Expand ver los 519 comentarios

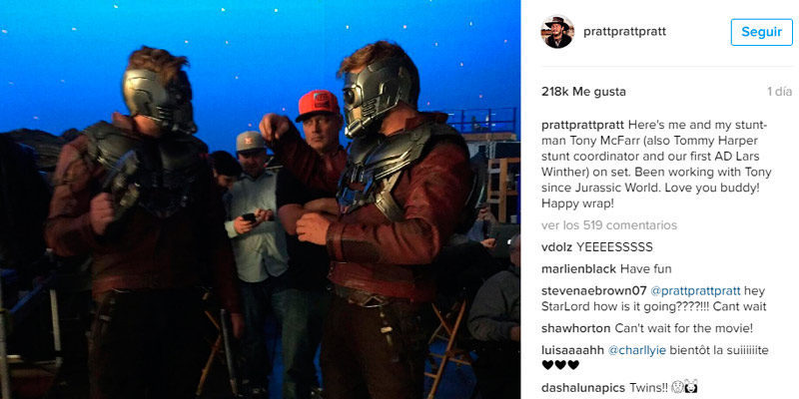pyautogui.click(x=609, y=225)
